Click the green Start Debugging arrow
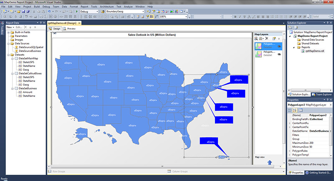This screenshot has height=181, width=334. (x=77, y=12)
